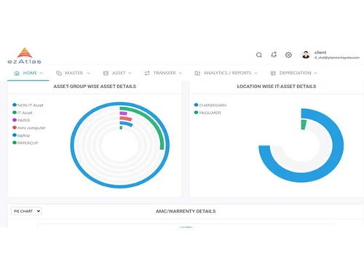
Task: Expand the chevron beside TRANSFER
Action: (x=180, y=73)
